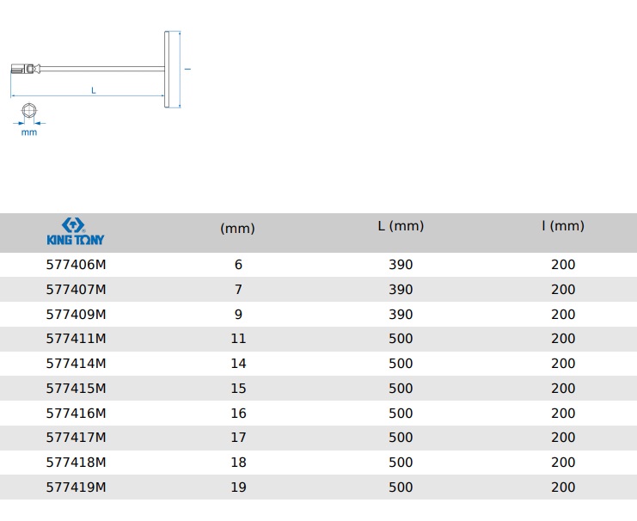637x521 pixels.
Task: Click the L dimension label in diagram
Action: (93, 90)
